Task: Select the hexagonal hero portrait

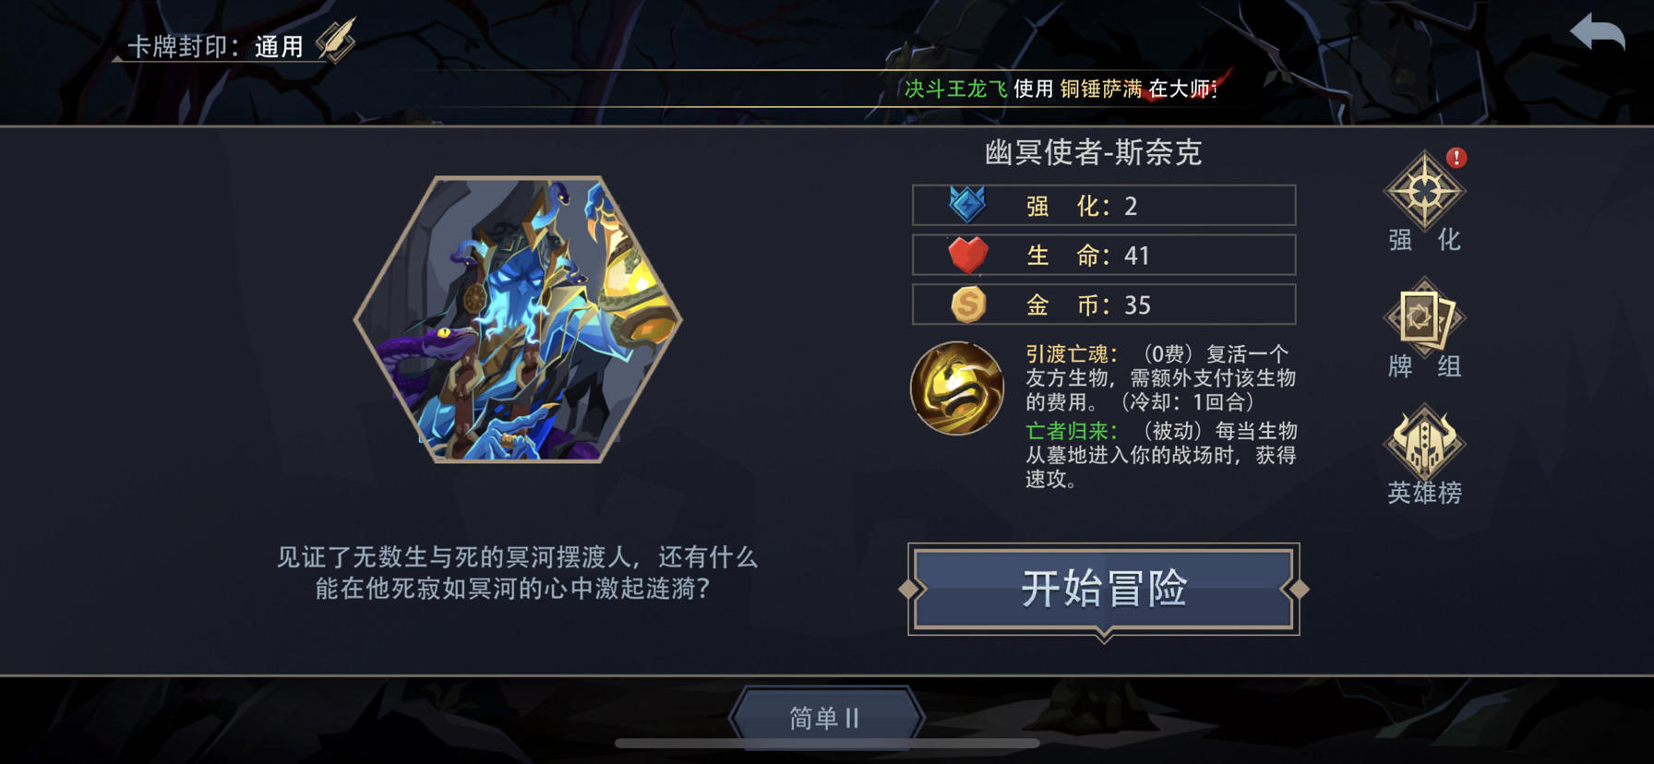Action: [518, 319]
